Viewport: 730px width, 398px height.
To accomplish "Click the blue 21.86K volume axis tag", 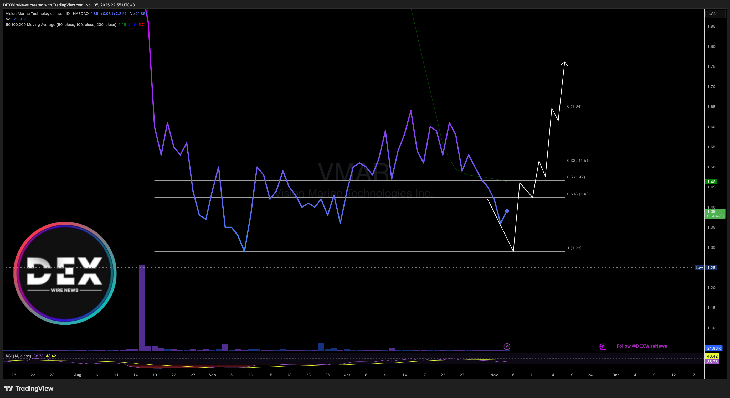I will (713, 348).
